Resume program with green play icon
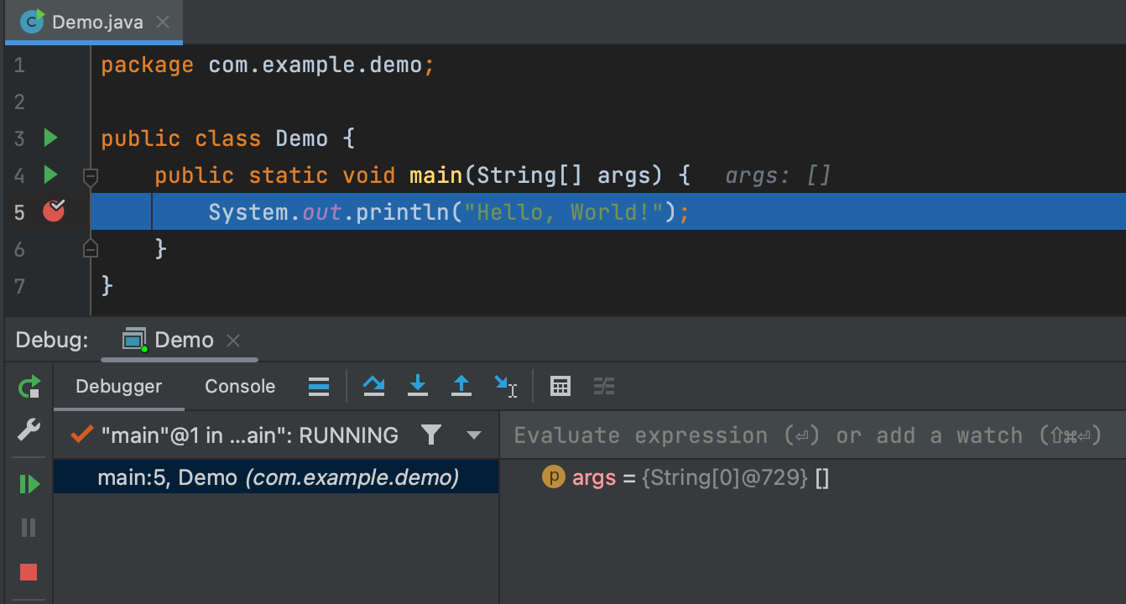1126x604 pixels. 29,484
